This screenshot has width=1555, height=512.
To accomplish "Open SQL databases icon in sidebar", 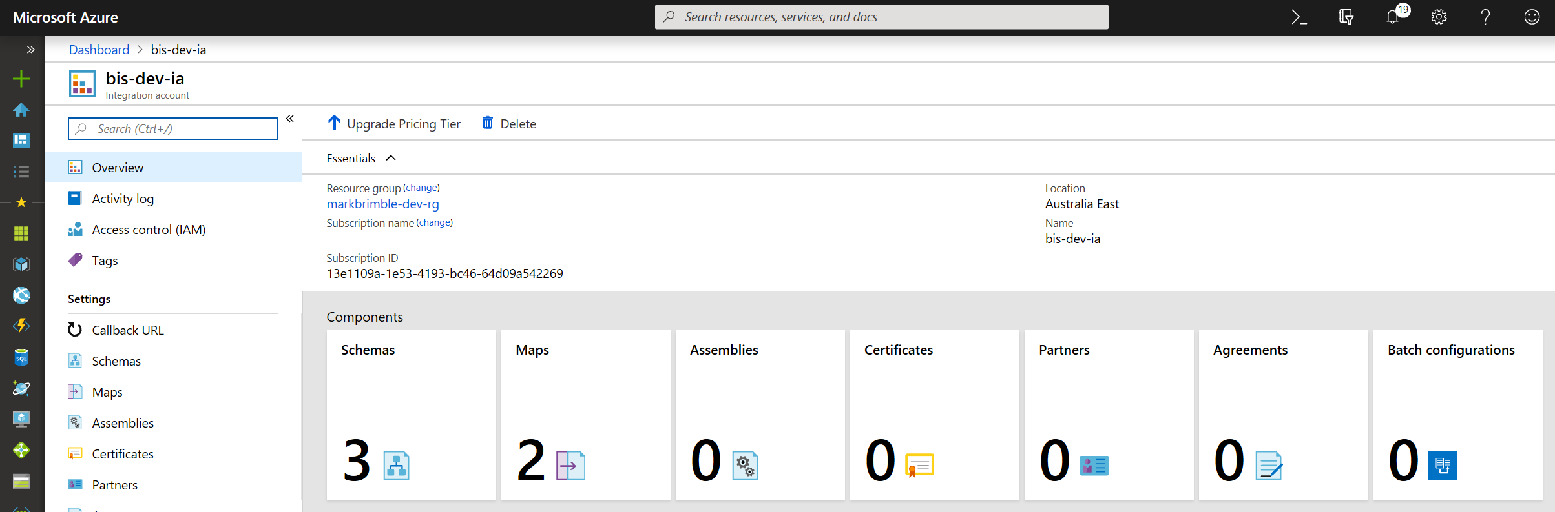I will click(x=21, y=357).
